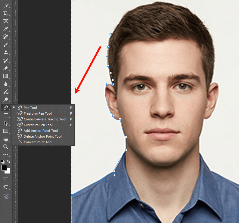Change screen mode icon
Image resolution: width=239 pixels, height=223 pixels.
(6, 187)
